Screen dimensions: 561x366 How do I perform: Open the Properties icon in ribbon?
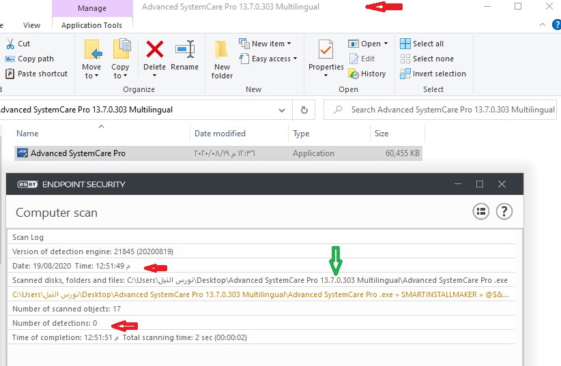point(326,50)
